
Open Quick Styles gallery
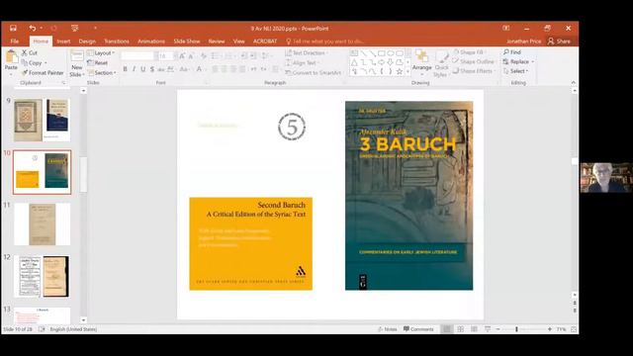pyautogui.click(x=441, y=63)
